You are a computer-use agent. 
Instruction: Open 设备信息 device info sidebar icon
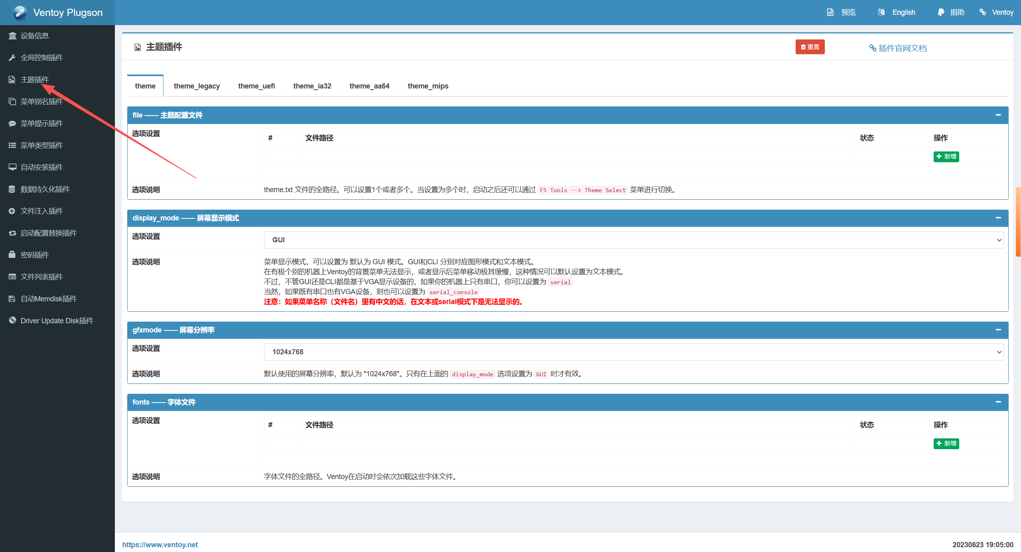pos(12,36)
